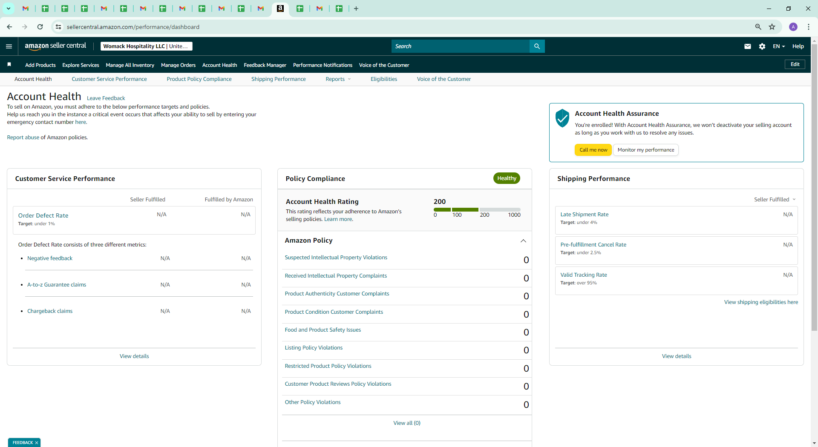
Task: Click the search magnifier button in Seller Central
Action: (537, 46)
